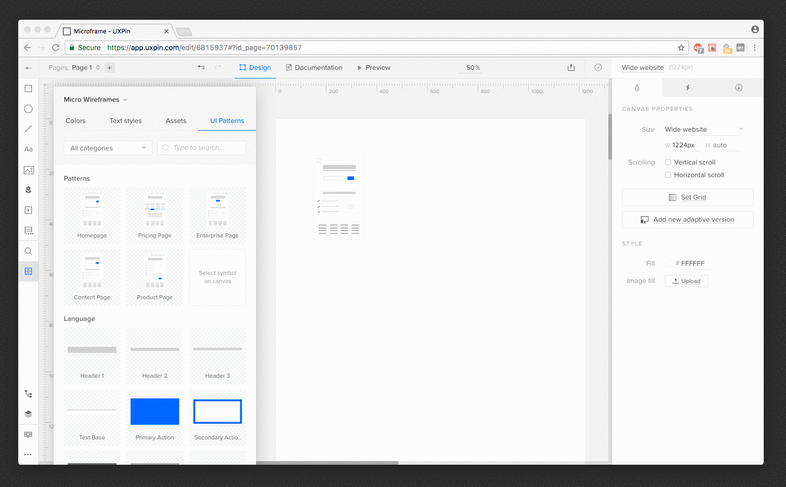786x487 pixels.
Task: Open the search elements magnifier icon
Action: (28, 251)
